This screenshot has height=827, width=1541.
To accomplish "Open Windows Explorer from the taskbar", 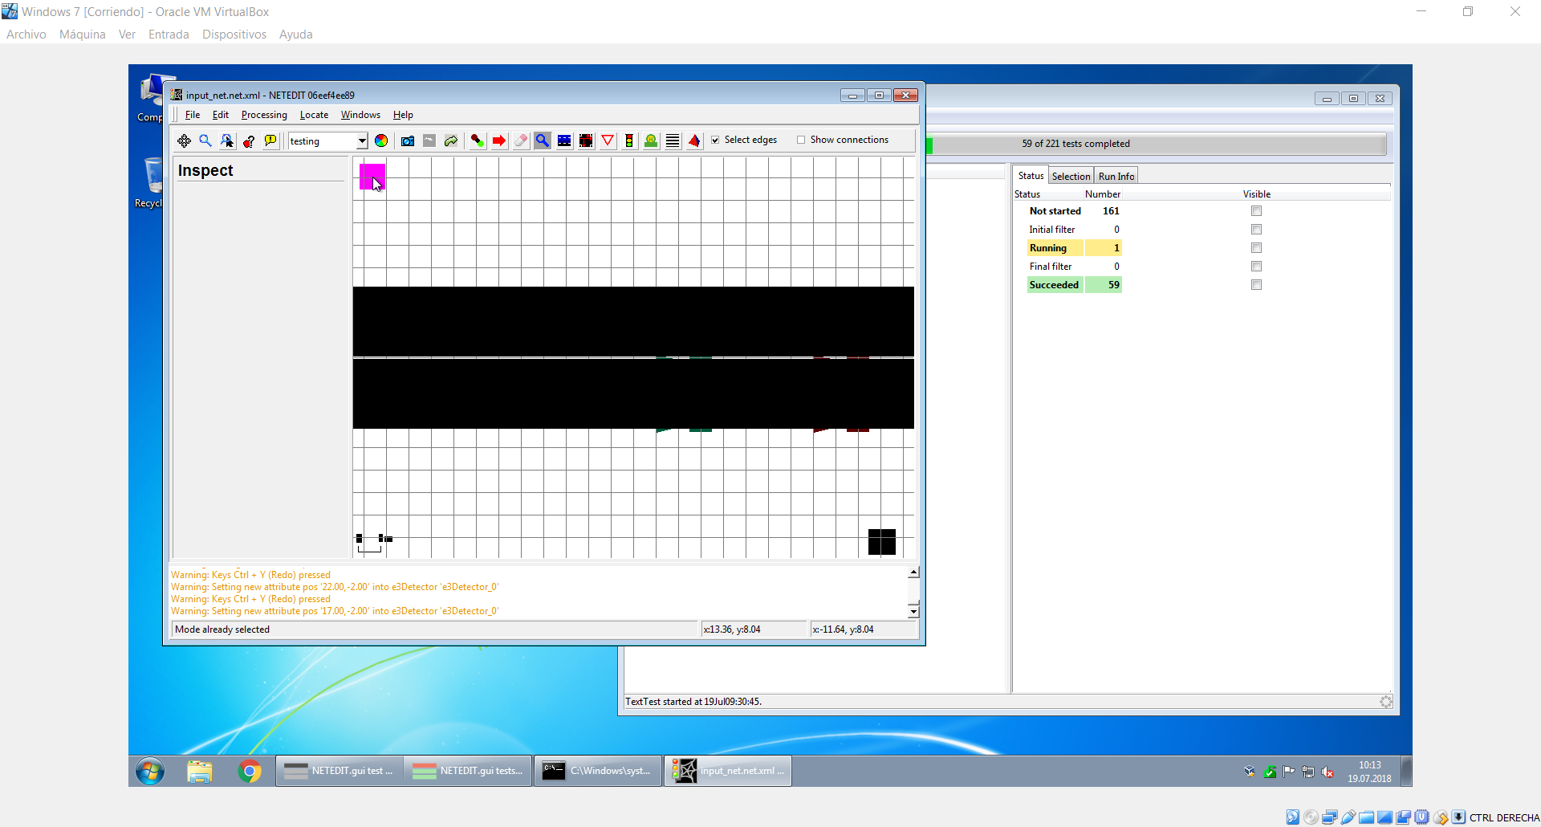I will click(x=199, y=772).
